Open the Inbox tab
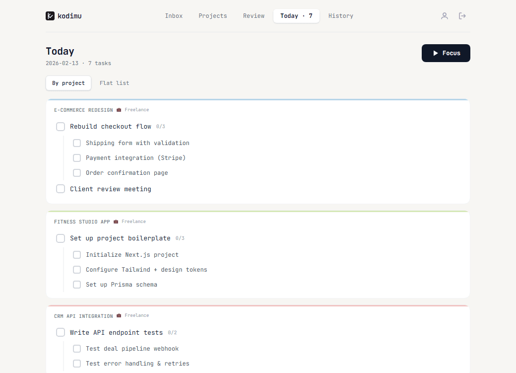This screenshot has width=516, height=373. pos(174,15)
